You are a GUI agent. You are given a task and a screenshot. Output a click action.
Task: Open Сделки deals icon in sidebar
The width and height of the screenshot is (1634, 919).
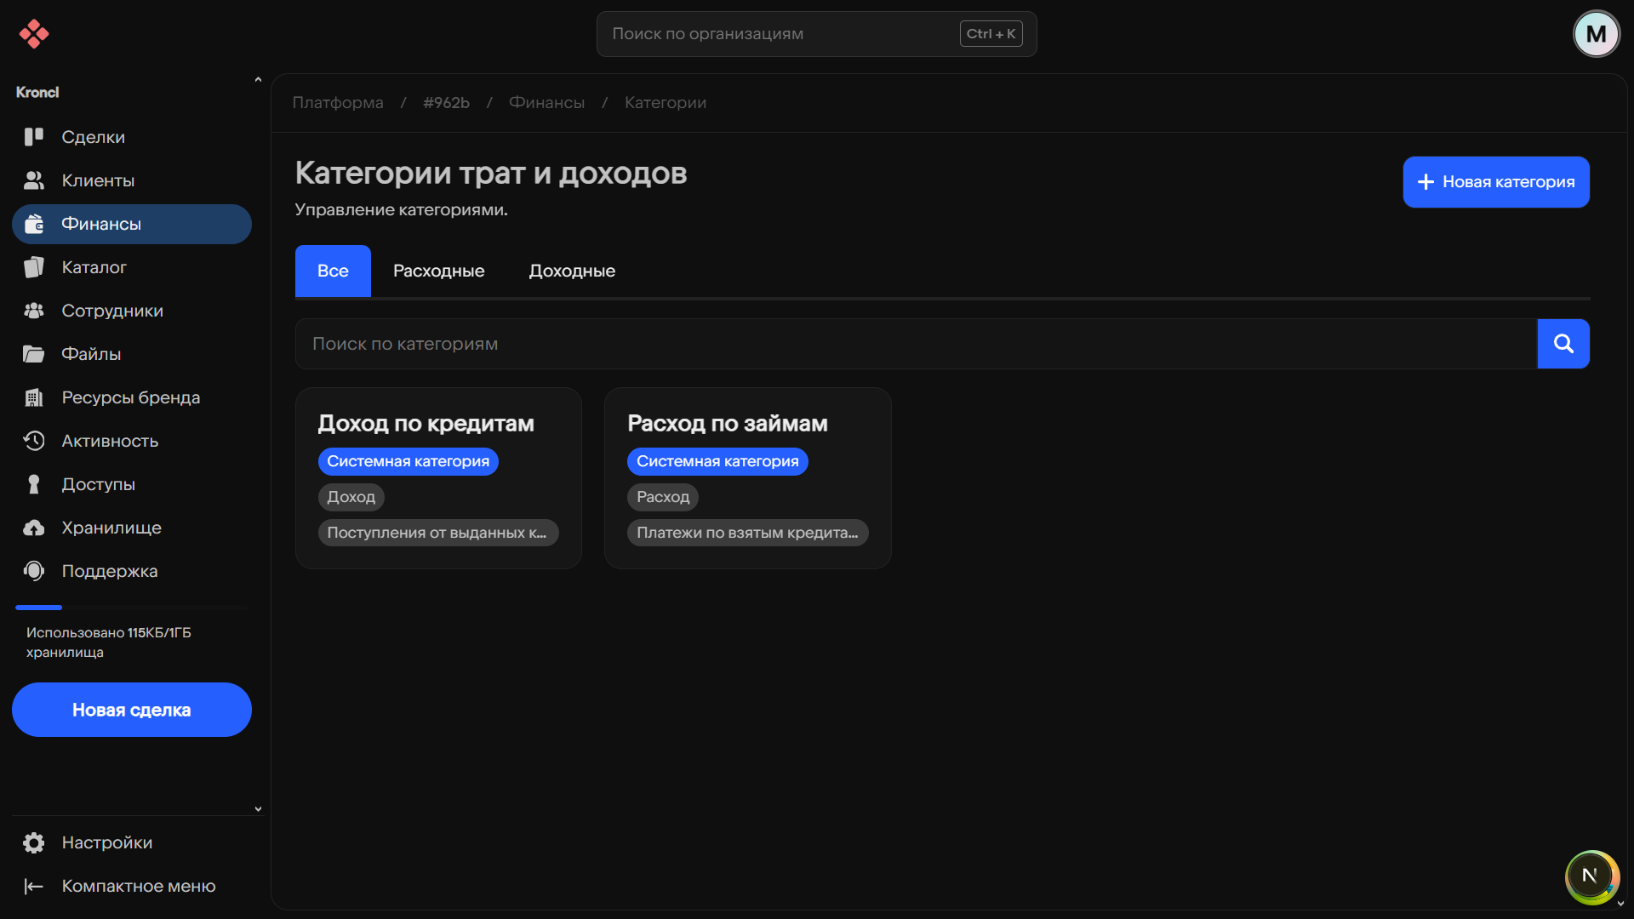34,137
